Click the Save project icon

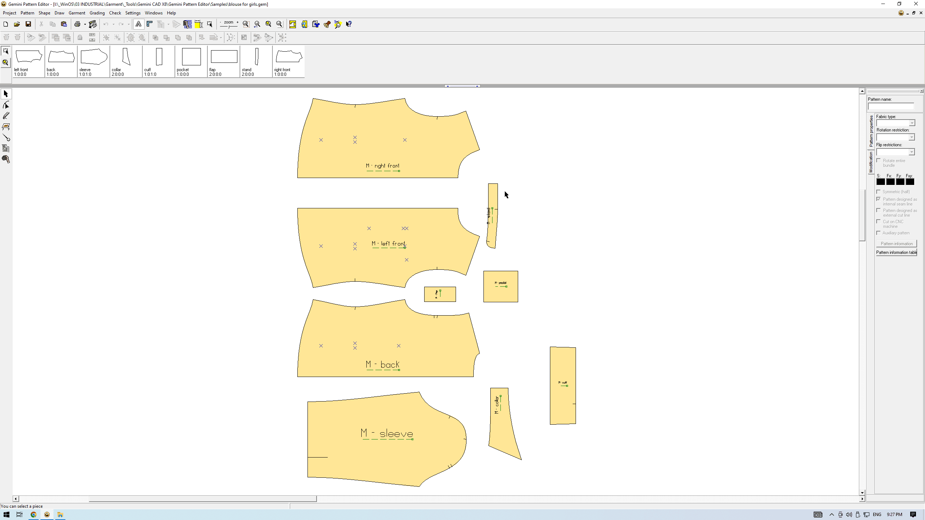[x=28, y=24]
